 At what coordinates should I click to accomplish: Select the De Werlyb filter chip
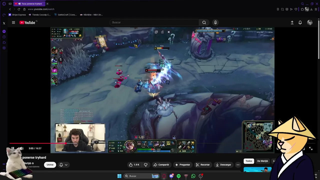pos(262,161)
